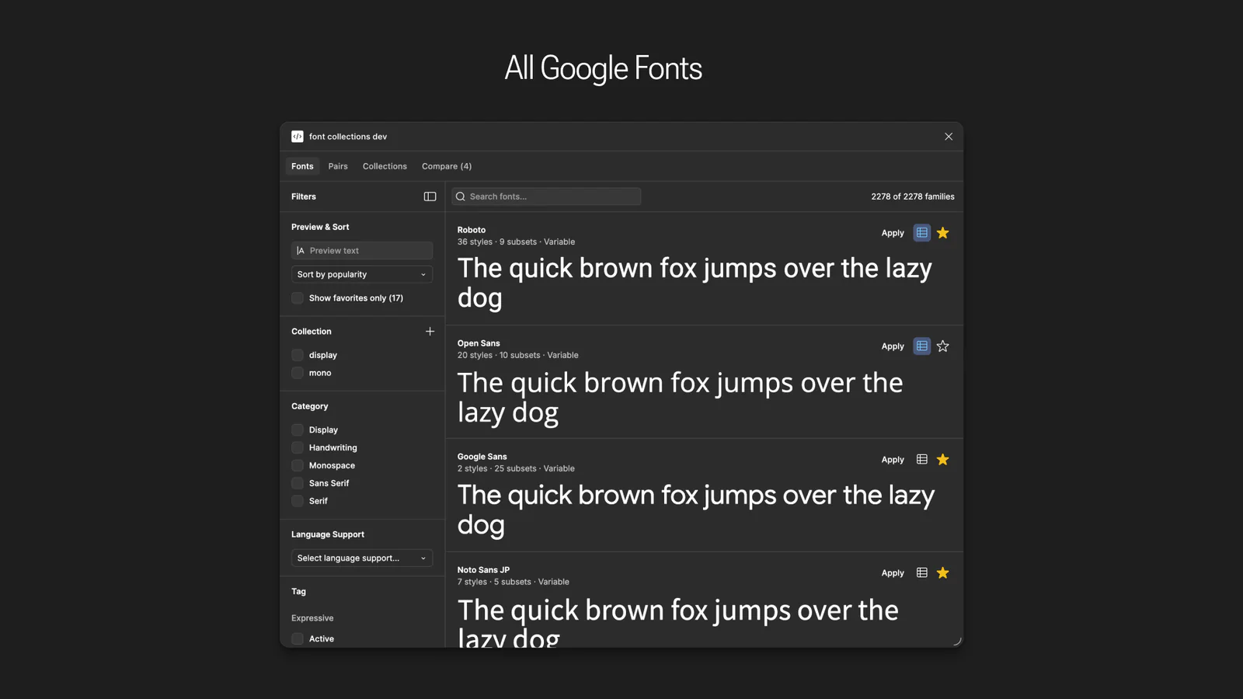The width and height of the screenshot is (1243, 699).
Task: Switch to the Fonts tab
Action: tap(302, 166)
